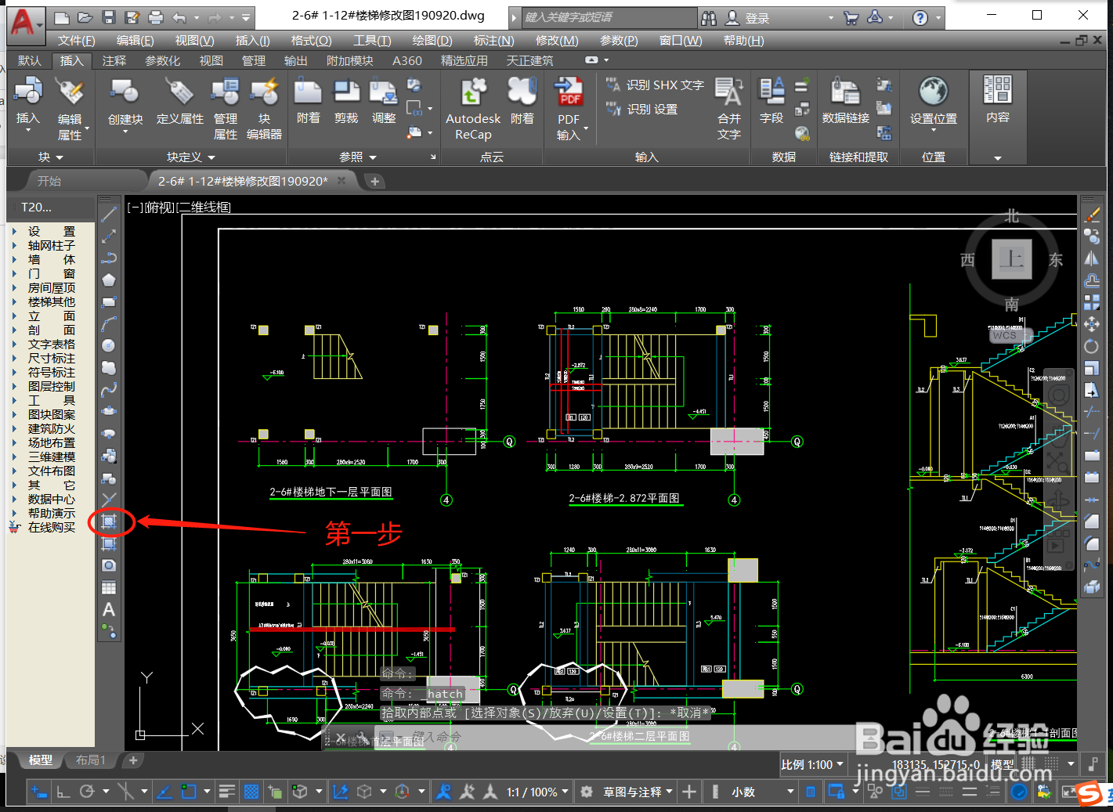This screenshot has height=812, width=1113.
Task: Select the Polygon draw tool
Action: pos(109,280)
